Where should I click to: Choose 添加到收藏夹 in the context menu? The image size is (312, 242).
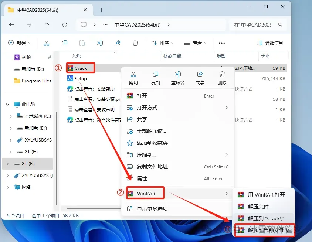[178, 143]
